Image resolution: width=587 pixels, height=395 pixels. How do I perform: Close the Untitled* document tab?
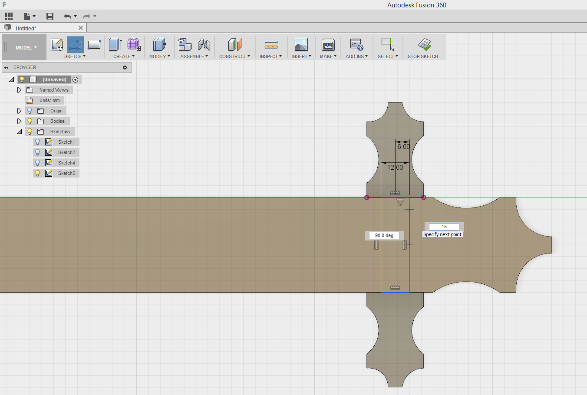(81, 28)
